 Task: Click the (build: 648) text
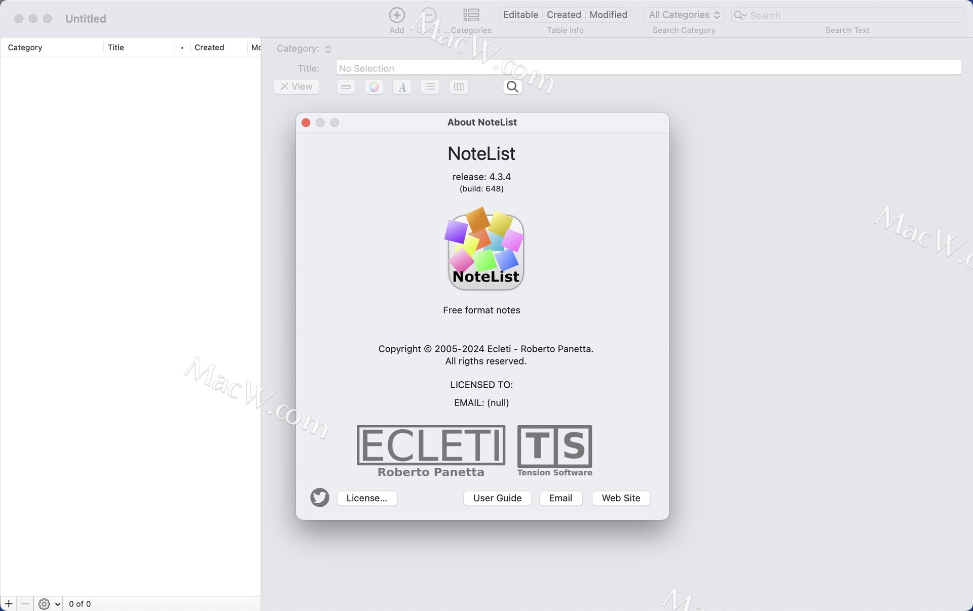(x=481, y=189)
